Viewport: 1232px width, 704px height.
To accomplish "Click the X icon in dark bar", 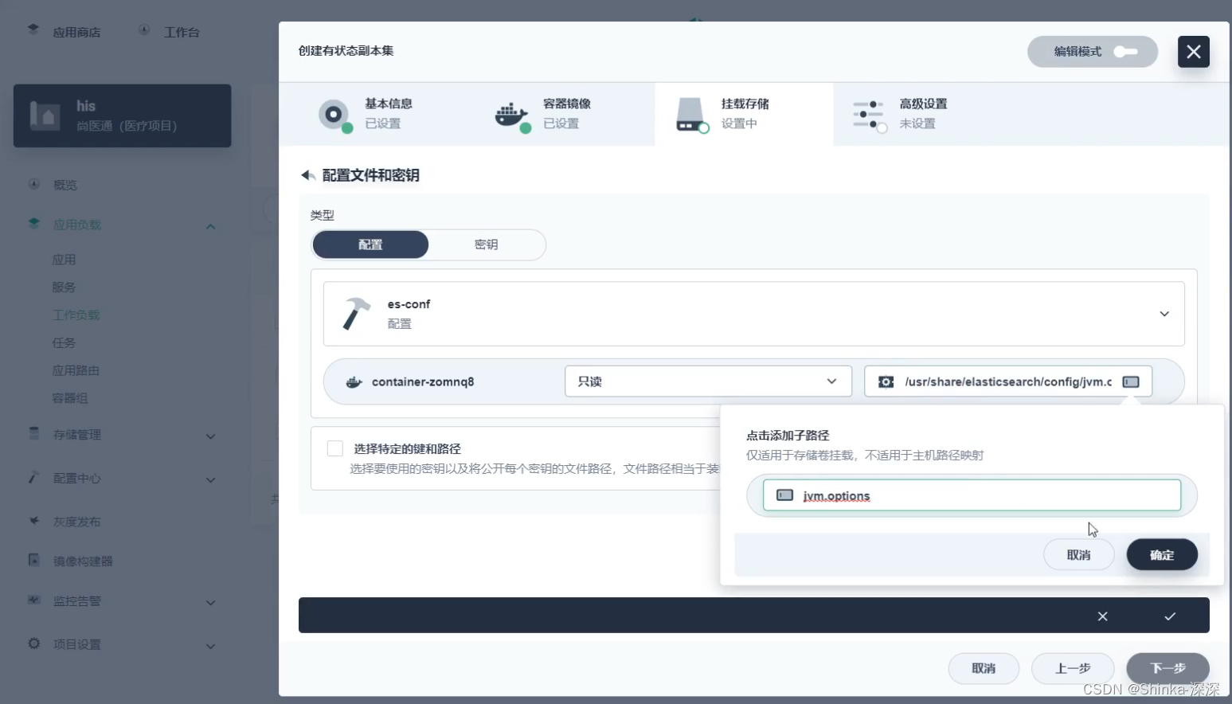I will tap(1102, 616).
